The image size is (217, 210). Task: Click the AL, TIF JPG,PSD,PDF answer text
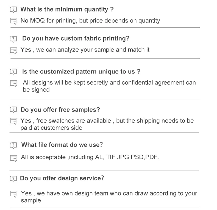(90, 157)
